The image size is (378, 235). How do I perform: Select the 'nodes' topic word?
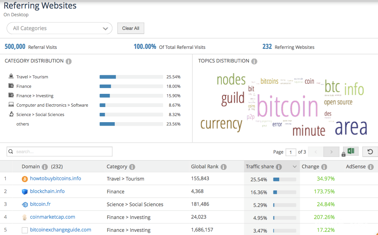(x=231, y=80)
